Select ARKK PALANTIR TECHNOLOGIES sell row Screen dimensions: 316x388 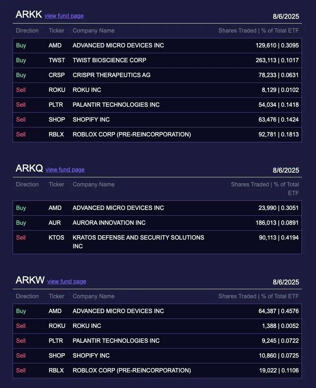click(x=157, y=105)
